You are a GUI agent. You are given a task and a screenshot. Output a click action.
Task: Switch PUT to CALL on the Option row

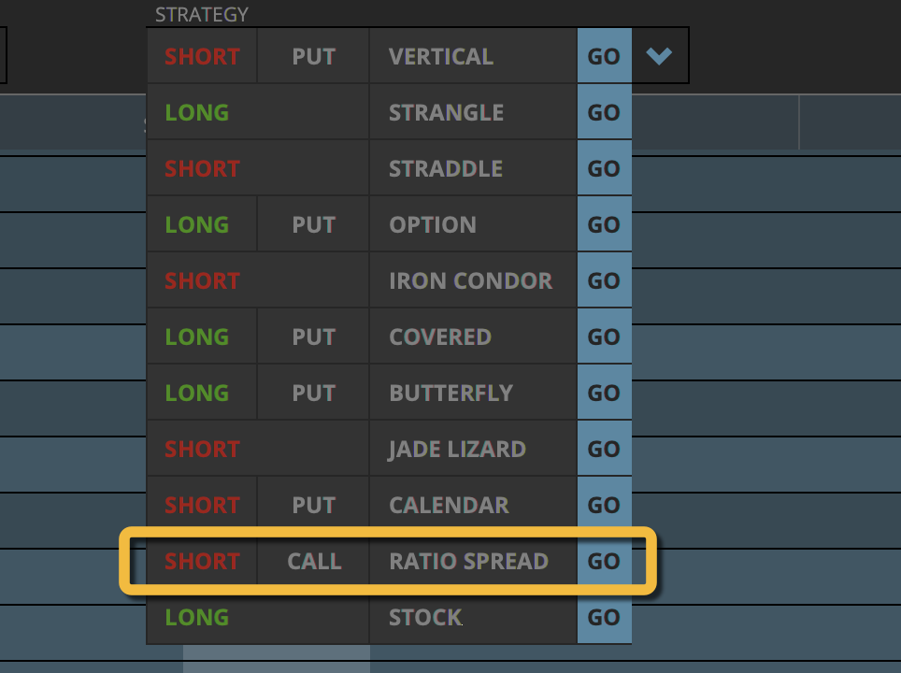[x=312, y=224]
